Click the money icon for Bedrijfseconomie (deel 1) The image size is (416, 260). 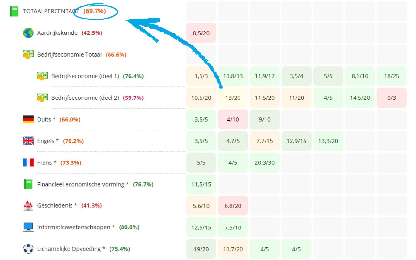coord(42,76)
